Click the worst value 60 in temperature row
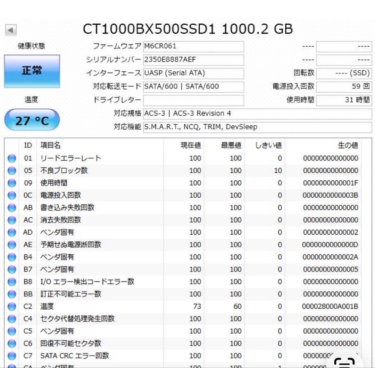 pyautogui.click(x=237, y=307)
